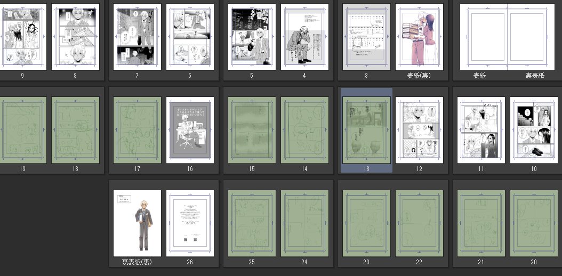The width and height of the screenshot is (562, 276).
Task: Select page 24 draft thumbnail
Action: tap(304, 223)
